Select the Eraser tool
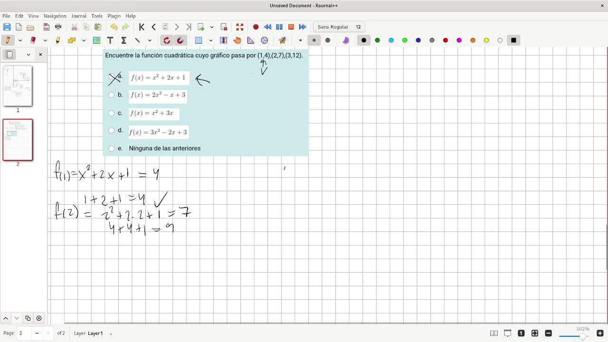The height and width of the screenshot is (342, 608). 33,40
